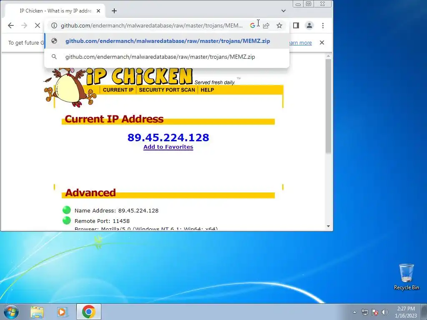Open the CURRENT IP menu item
This screenshot has height=320, width=427.
pyautogui.click(x=118, y=90)
